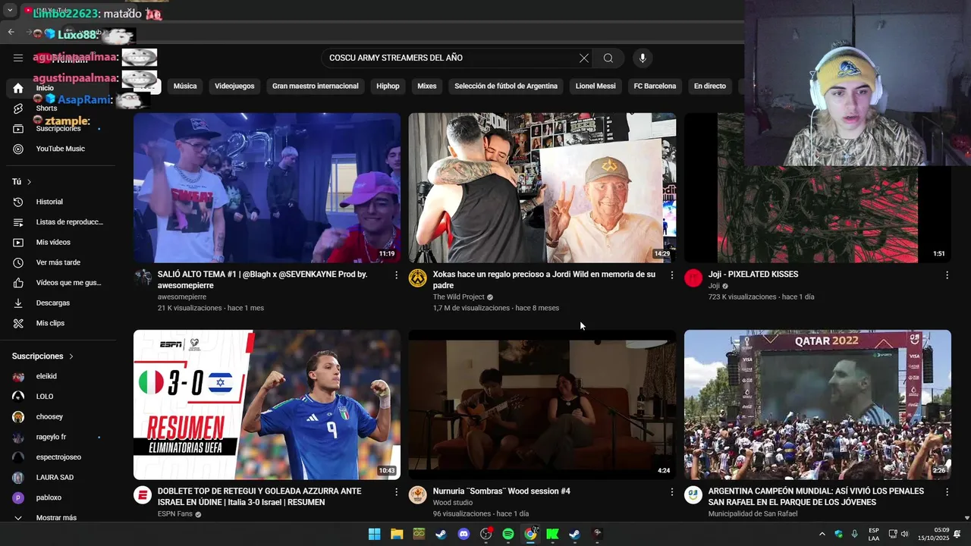Open Ver más tarde in the sidebar
This screenshot has height=546, width=971.
[x=58, y=262]
